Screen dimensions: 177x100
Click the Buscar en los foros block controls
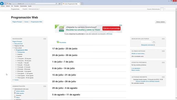click(163, 39)
